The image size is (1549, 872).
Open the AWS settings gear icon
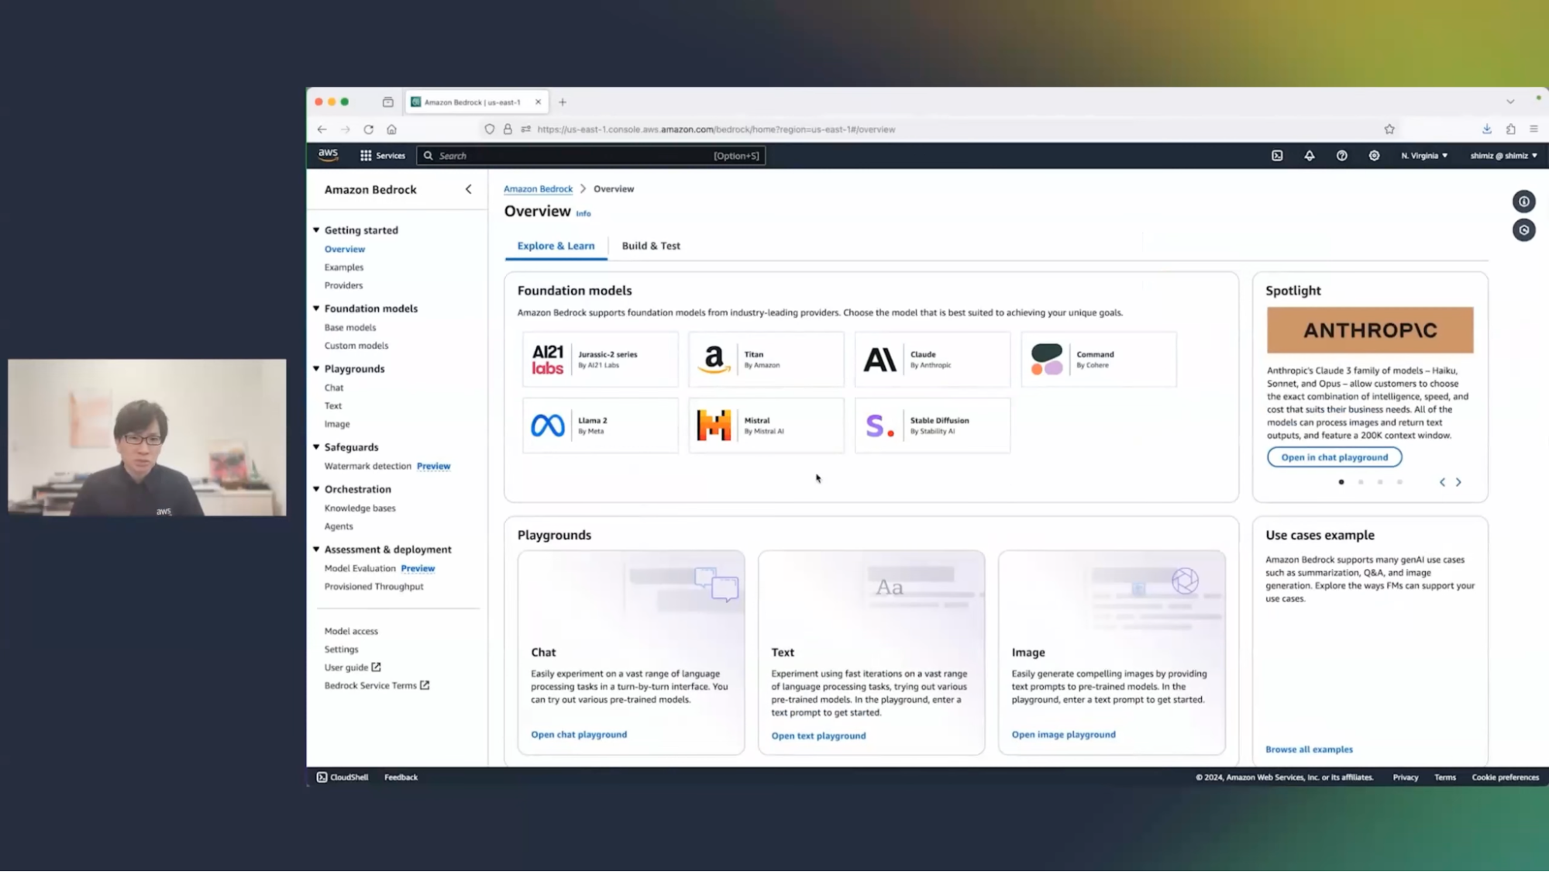pyautogui.click(x=1374, y=156)
